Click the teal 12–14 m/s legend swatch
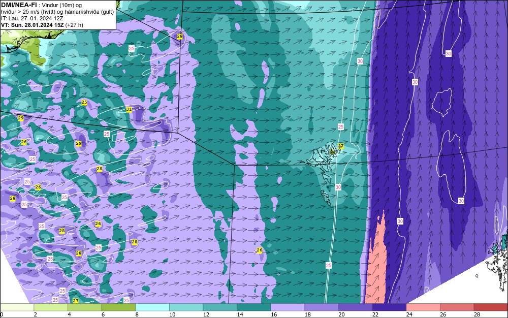The image size is (508, 318). click(220, 307)
